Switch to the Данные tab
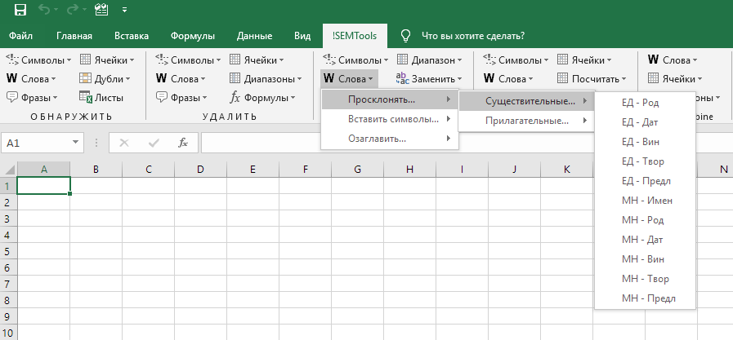 coord(254,36)
